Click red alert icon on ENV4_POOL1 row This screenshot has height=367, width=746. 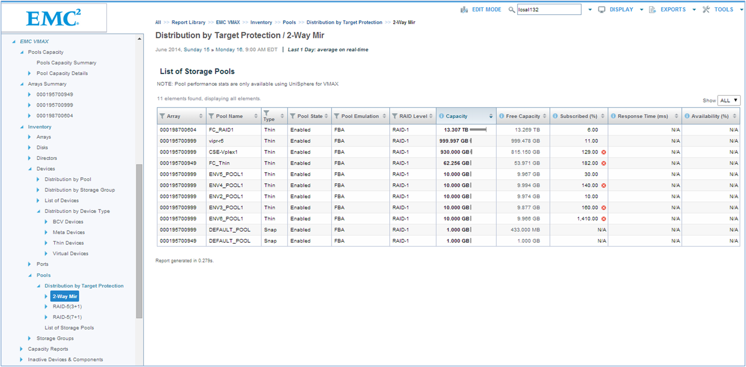click(x=603, y=185)
